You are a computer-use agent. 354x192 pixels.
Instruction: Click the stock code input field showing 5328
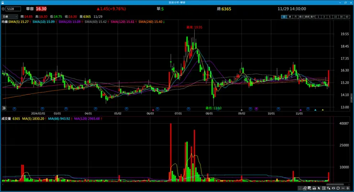click(13, 9)
